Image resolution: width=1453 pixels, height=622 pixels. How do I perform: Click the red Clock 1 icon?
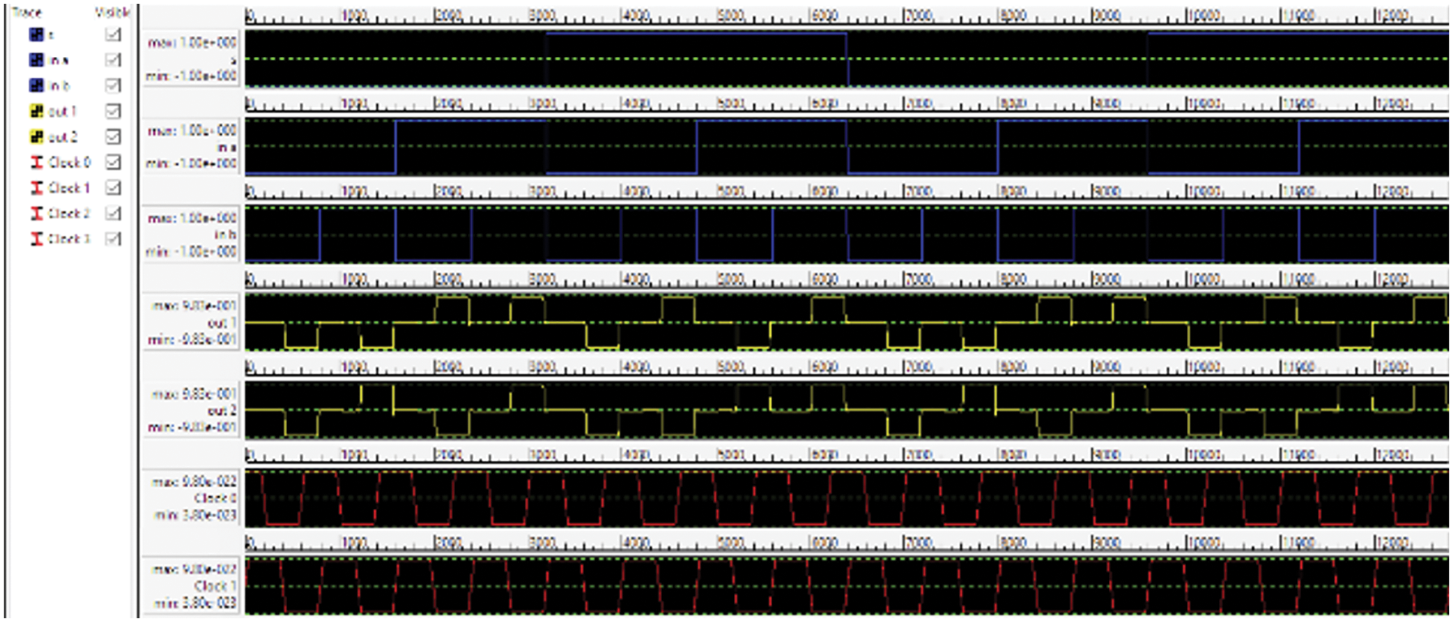[x=36, y=187]
